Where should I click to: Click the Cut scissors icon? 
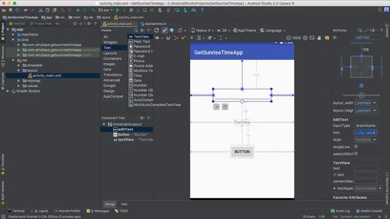pos(41,10)
